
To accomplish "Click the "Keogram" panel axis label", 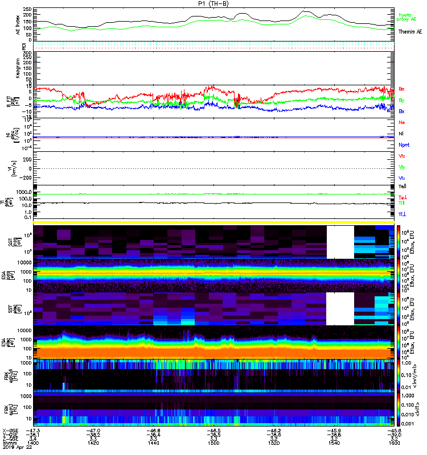I will click(x=18, y=68).
